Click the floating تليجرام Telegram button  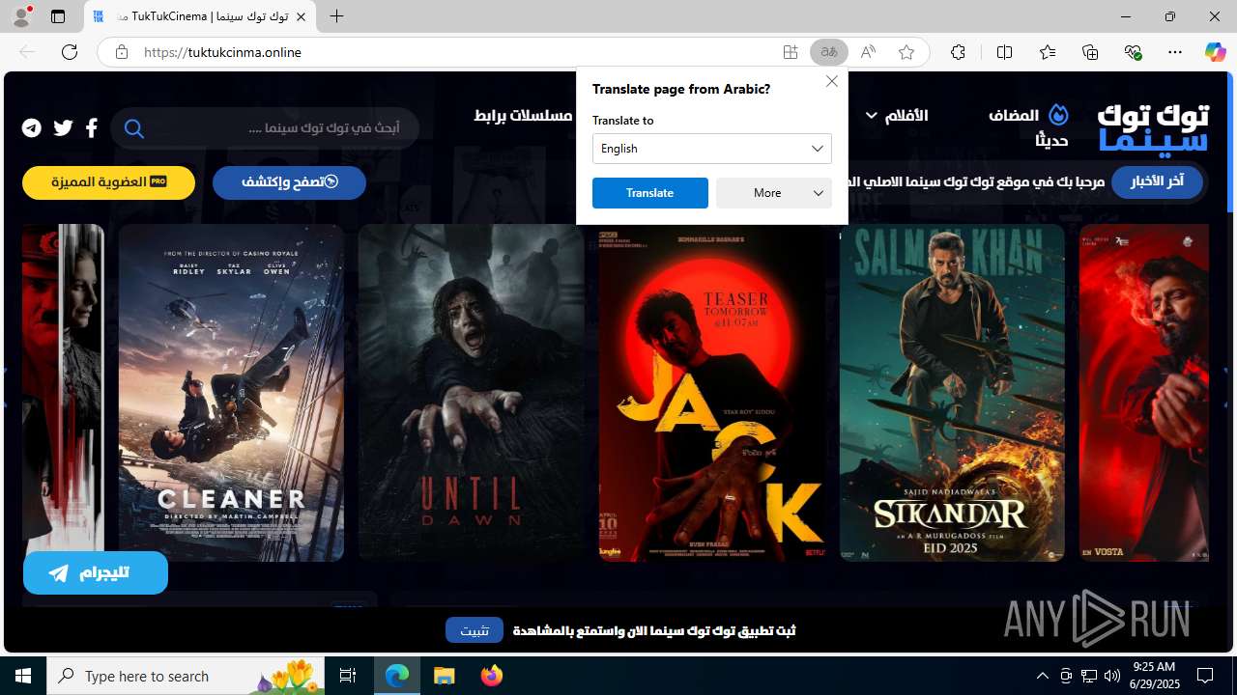(x=96, y=573)
